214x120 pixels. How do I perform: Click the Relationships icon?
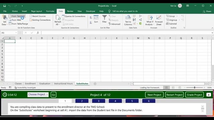click(140, 20)
